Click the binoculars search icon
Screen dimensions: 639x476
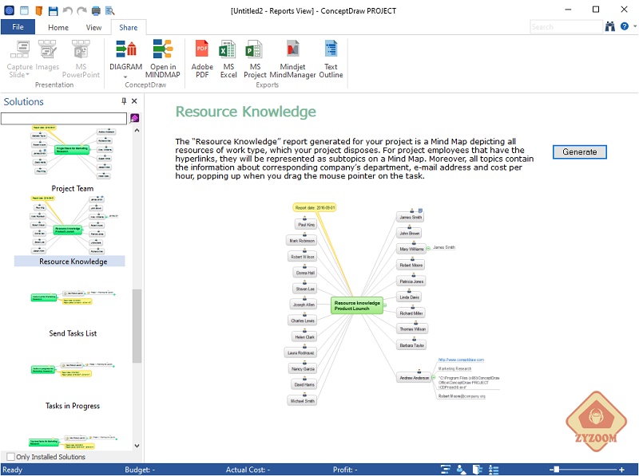pos(609,27)
